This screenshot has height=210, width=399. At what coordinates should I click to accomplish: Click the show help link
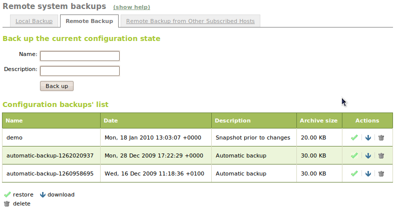(x=132, y=7)
